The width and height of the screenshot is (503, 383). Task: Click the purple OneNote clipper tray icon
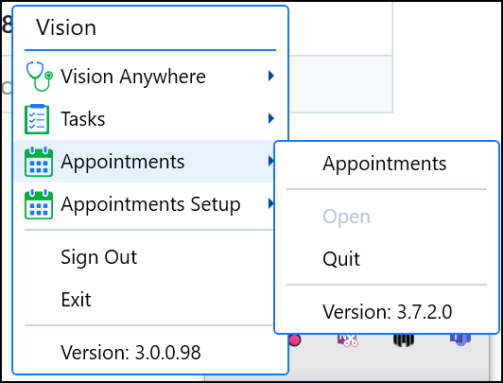coord(347,340)
